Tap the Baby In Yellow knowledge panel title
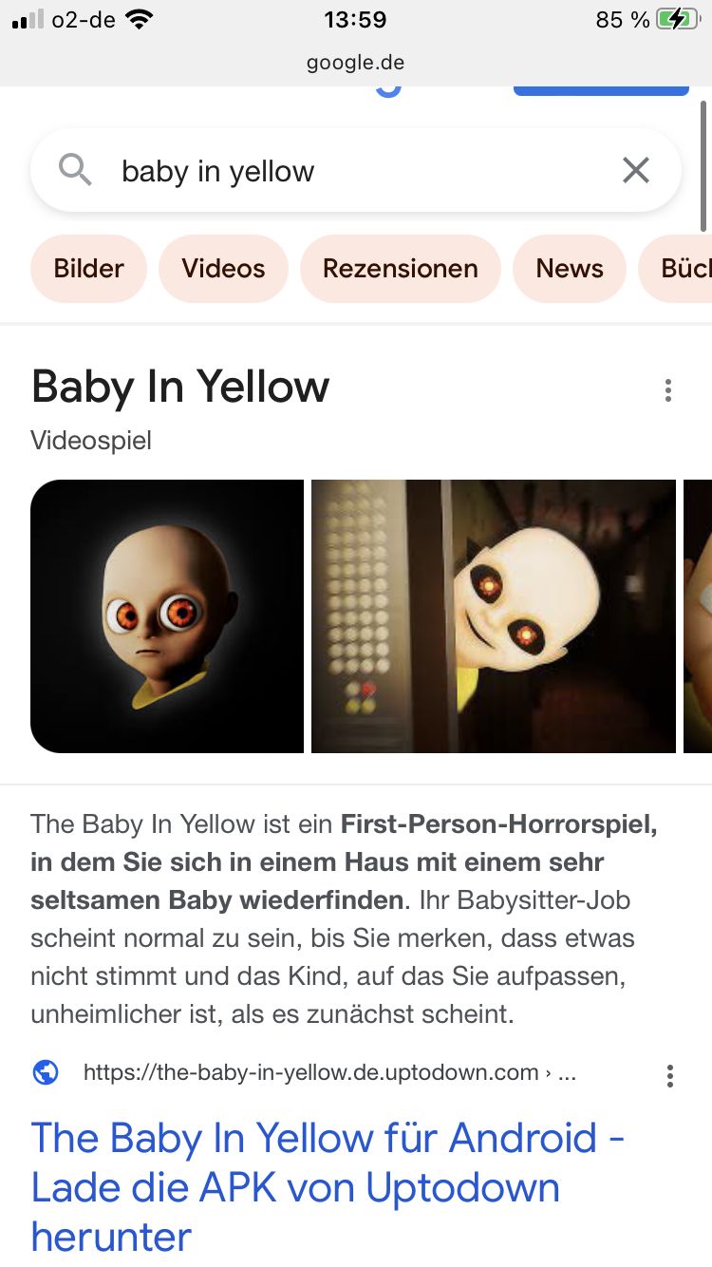Image resolution: width=712 pixels, height=1267 pixels. [180, 388]
